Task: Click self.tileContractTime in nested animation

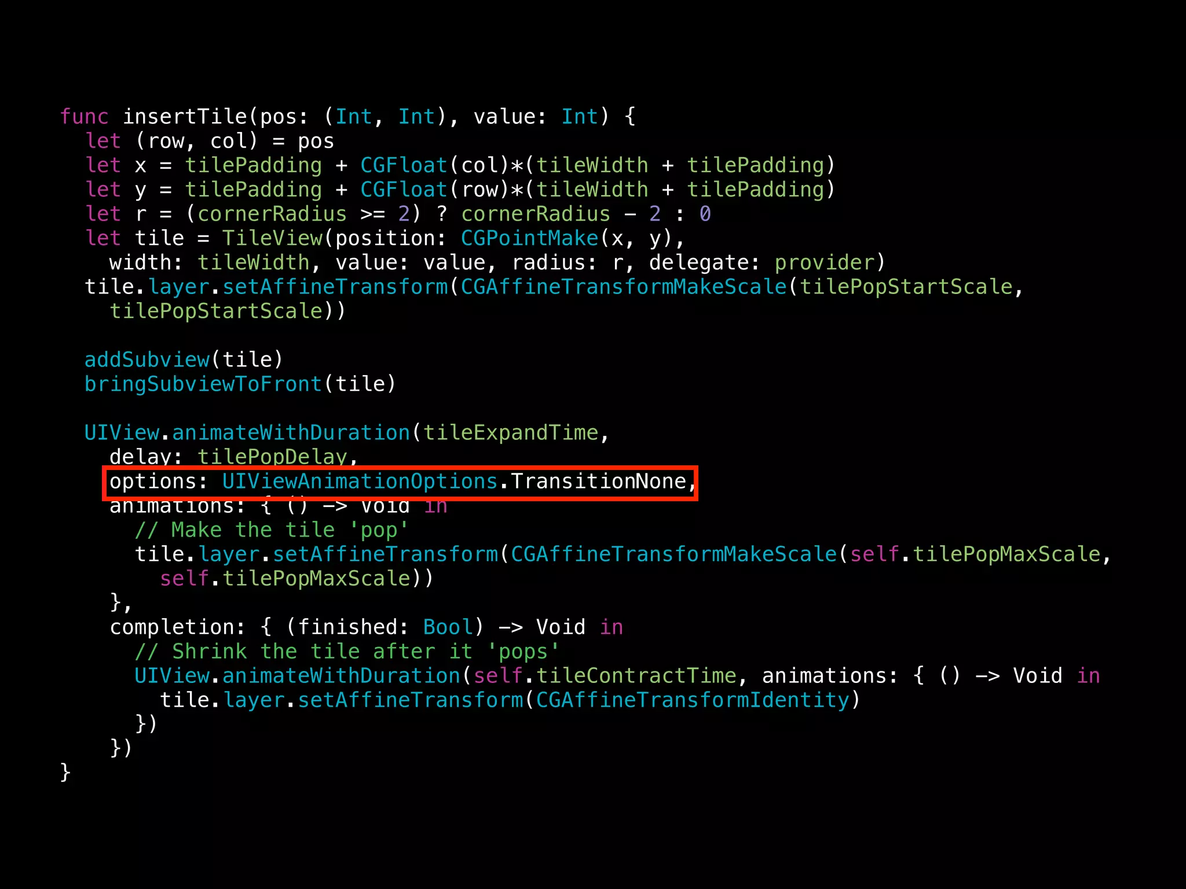Action: pyautogui.click(x=605, y=676)
